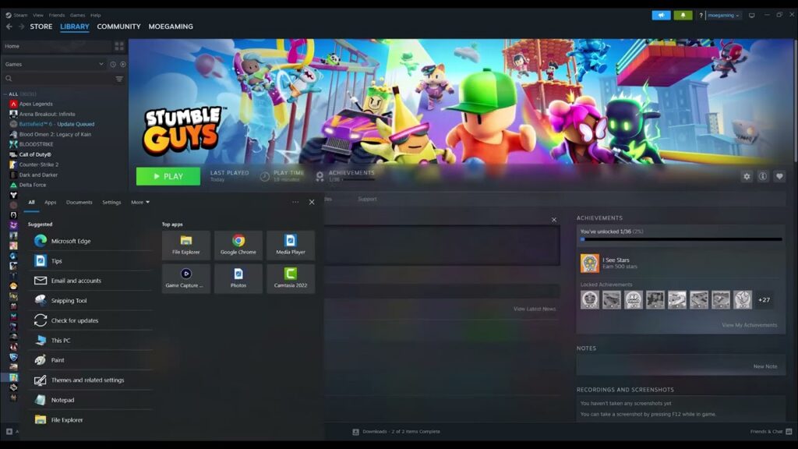Screen dimensions: 798x449
Task: Switch to collections grid view icon
Action: point(119,46)
